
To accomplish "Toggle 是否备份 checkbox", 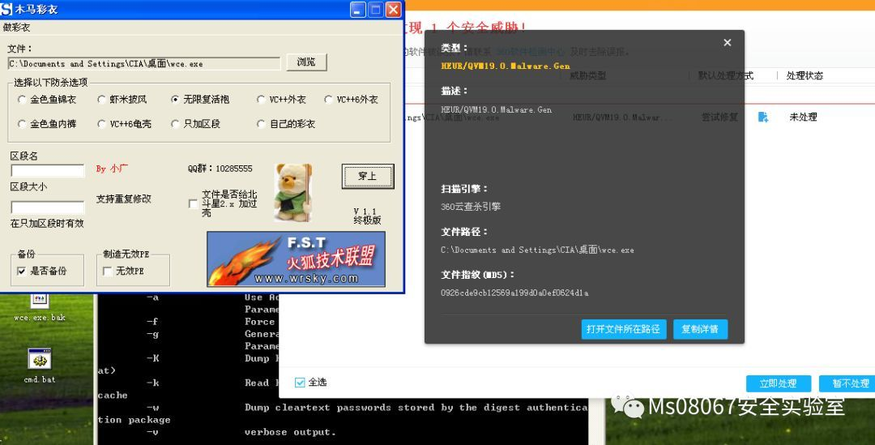I will pos(22,272).
